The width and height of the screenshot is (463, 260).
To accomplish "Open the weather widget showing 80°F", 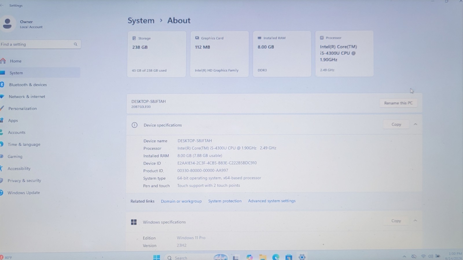I will (6, 257).
